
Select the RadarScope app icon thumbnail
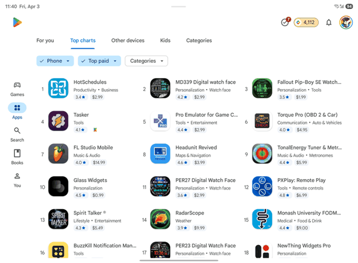(x=160, y=219)
